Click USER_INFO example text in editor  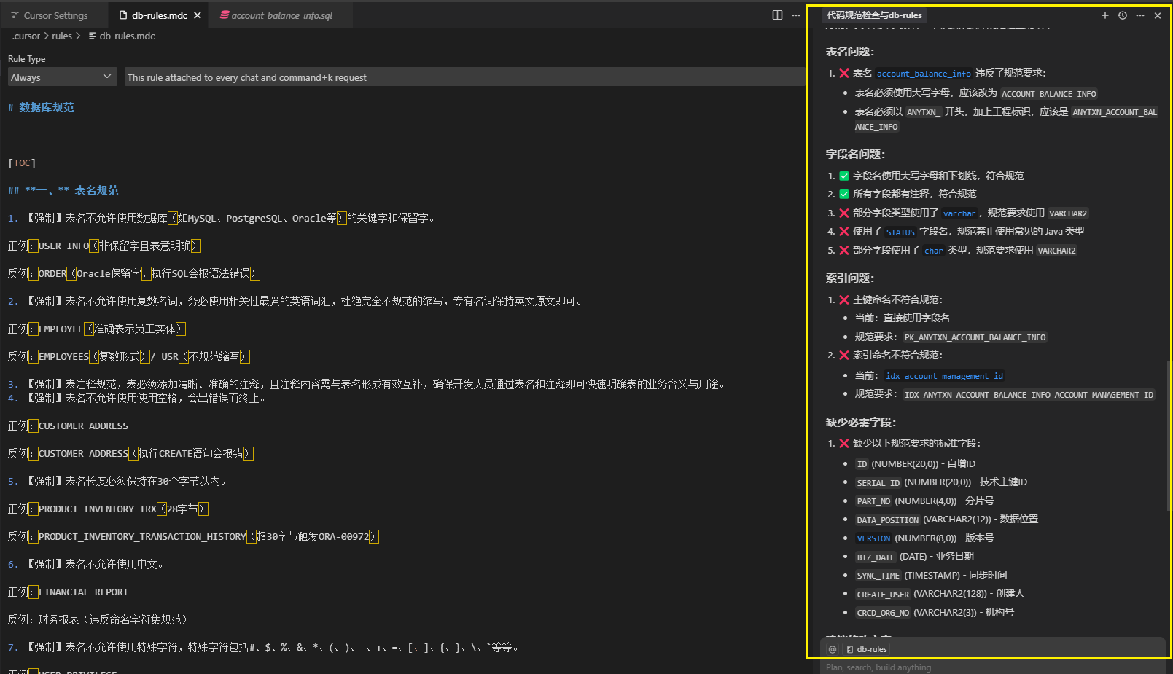click(63, 246)
